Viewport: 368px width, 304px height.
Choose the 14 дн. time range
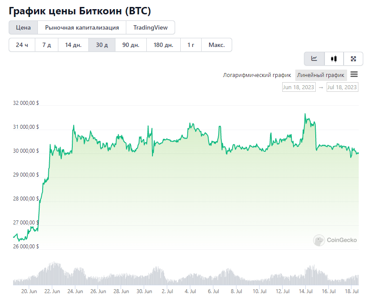click(x=73, y=45)
